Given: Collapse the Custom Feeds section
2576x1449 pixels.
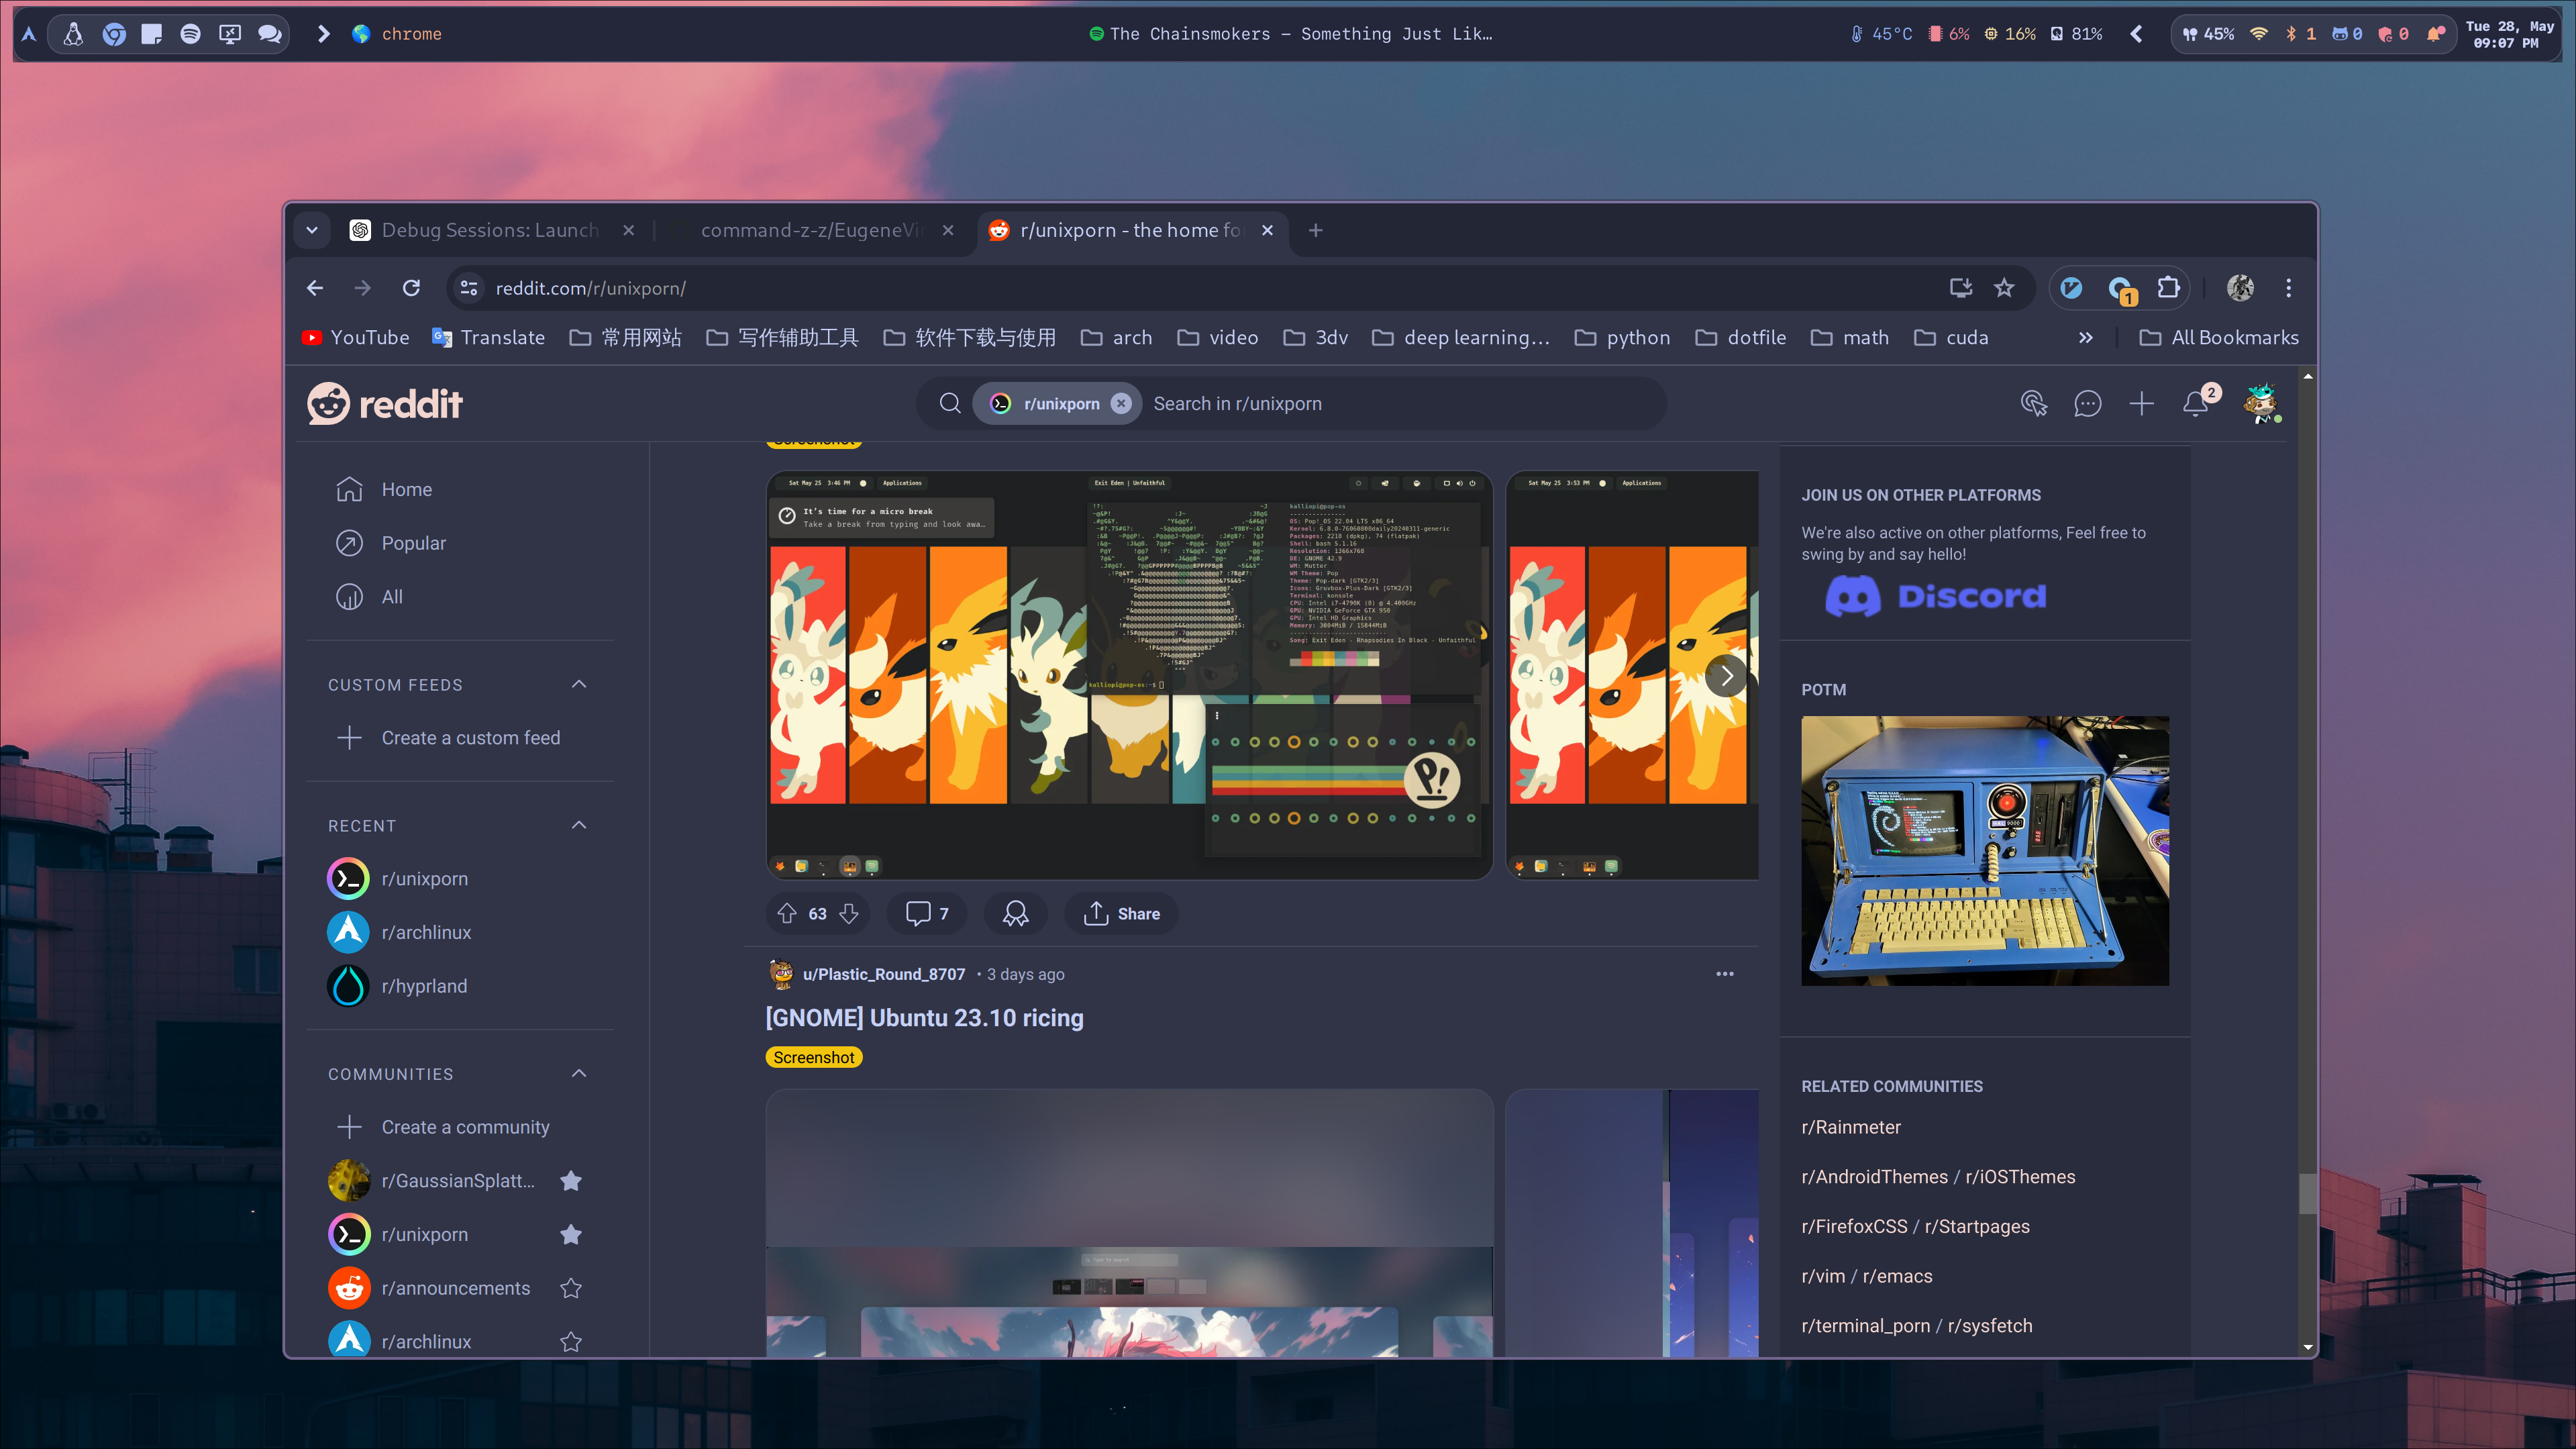Looking at the screenshot, I should tap(579, 685).
